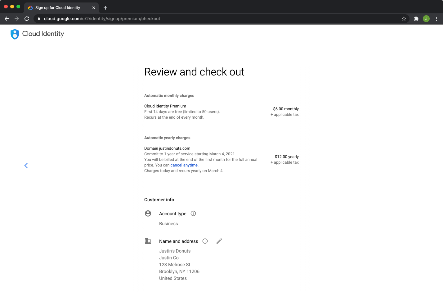Viewport: 443px width, 292px height.
Task: Click the address bar URL
Action: tap(102, 19)
